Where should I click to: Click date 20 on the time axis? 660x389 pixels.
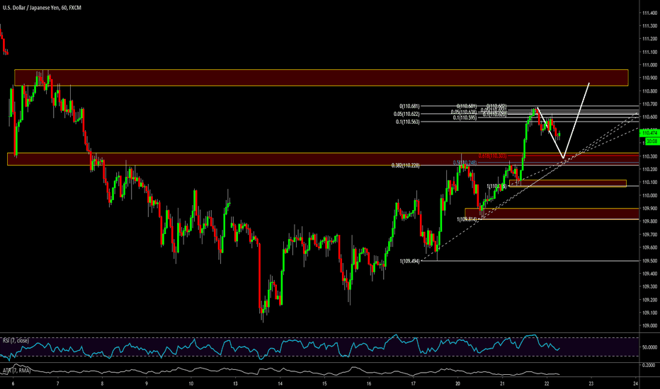tap(457, 383)
